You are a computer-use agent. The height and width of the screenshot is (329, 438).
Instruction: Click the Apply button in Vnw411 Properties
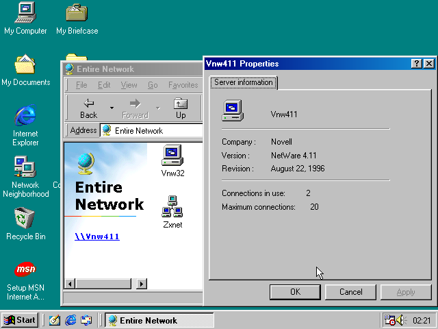point(406,292)
